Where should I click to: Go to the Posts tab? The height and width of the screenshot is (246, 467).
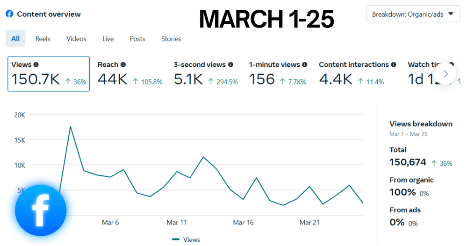point(137,39)
